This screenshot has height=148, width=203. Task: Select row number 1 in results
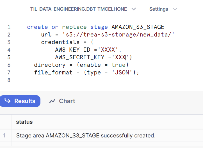pyautogui.click(x=4, y=136)
